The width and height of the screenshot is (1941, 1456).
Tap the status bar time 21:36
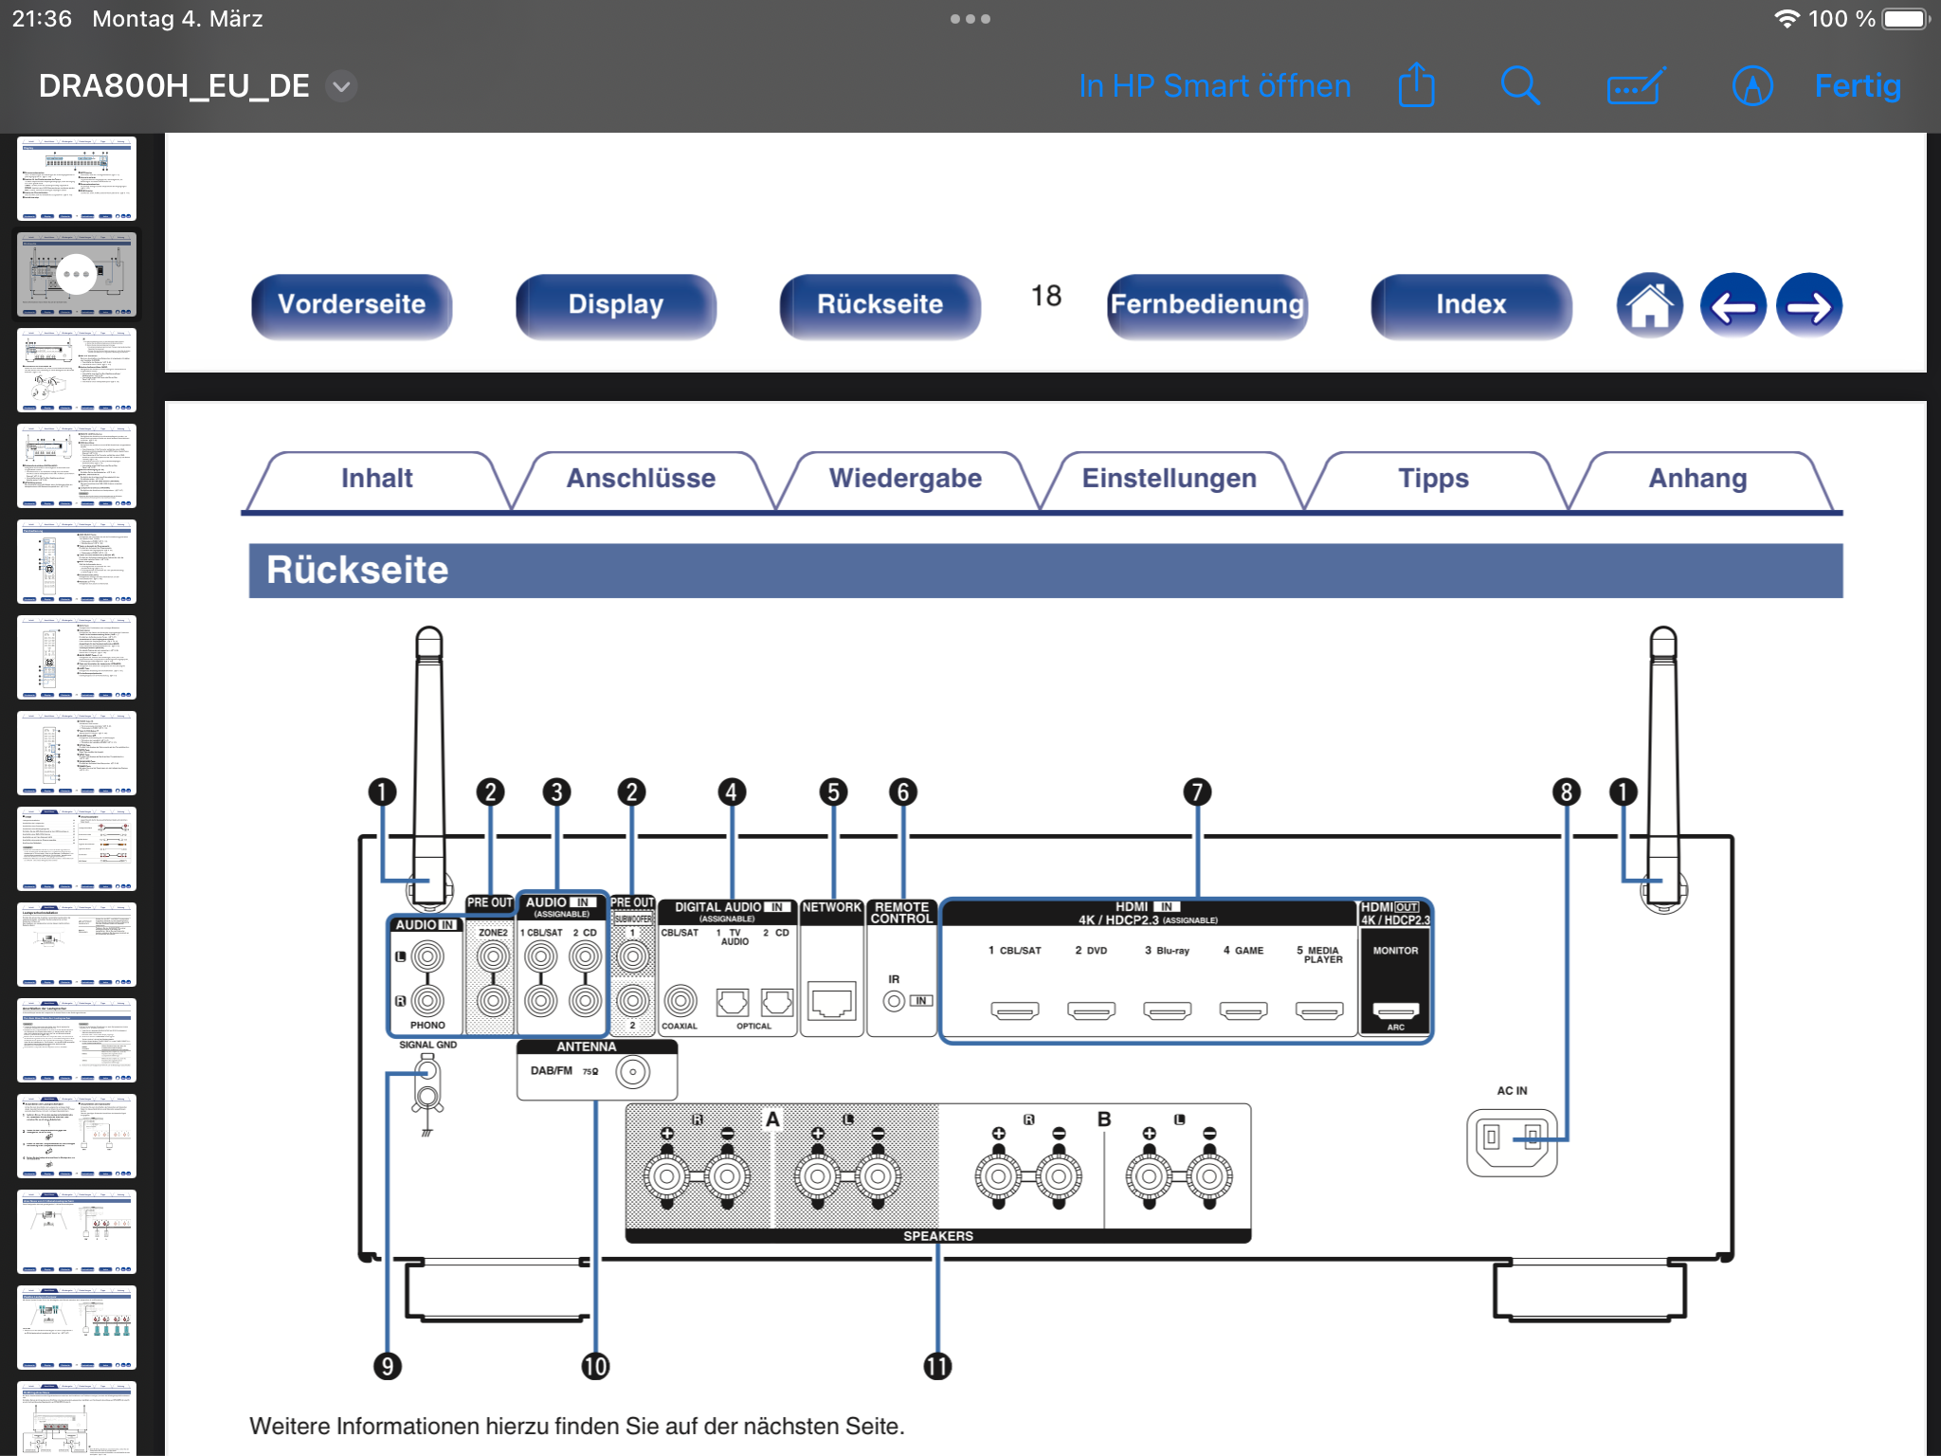42,19
